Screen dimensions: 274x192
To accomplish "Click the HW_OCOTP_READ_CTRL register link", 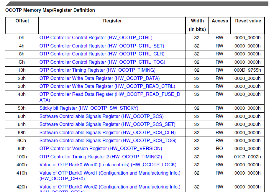I will 107,86.
